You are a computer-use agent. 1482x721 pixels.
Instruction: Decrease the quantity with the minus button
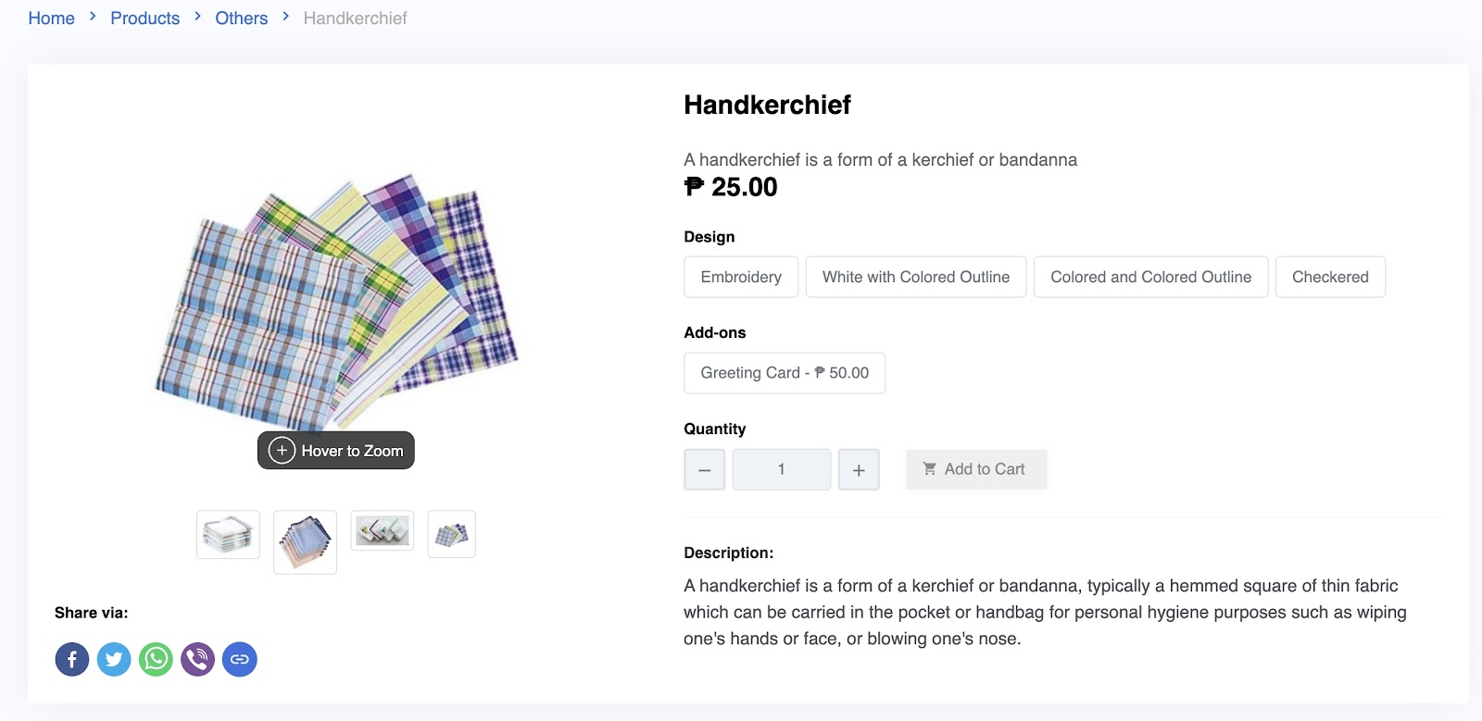[x=704, y=469]
